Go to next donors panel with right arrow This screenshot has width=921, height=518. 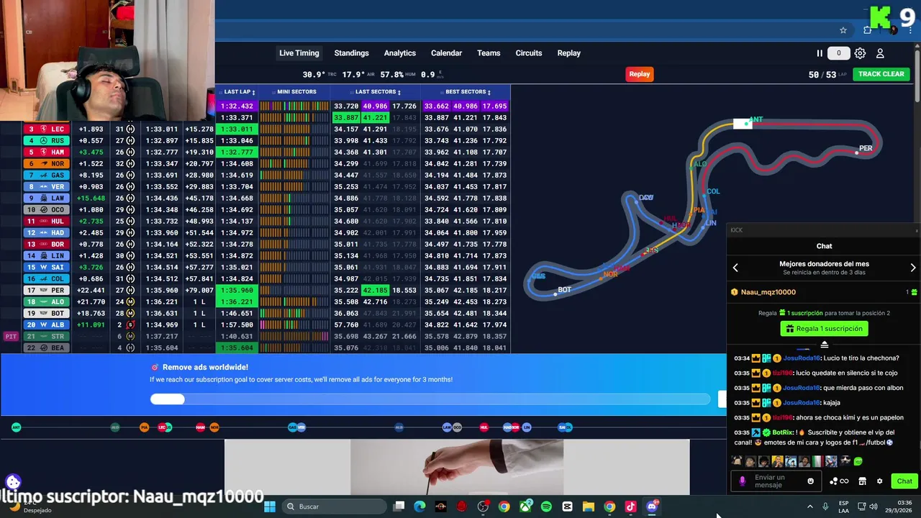click(912, 268)
